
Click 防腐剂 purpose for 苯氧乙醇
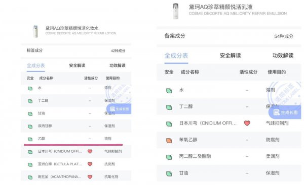tap(273, 140)
